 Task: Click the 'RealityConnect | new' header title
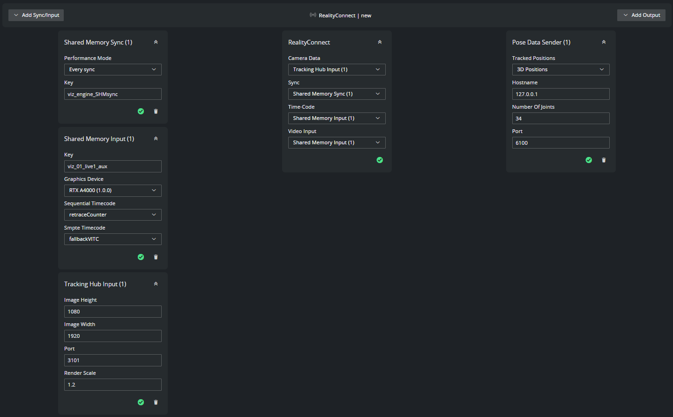[345, 15]
